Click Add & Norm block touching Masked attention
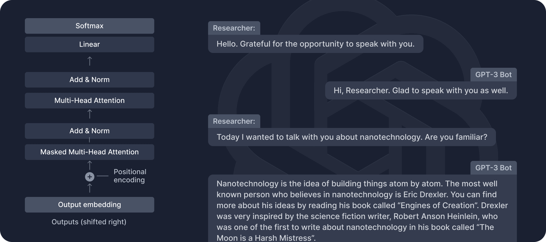This screenshot has width=546, height=242. click(89, 131)
